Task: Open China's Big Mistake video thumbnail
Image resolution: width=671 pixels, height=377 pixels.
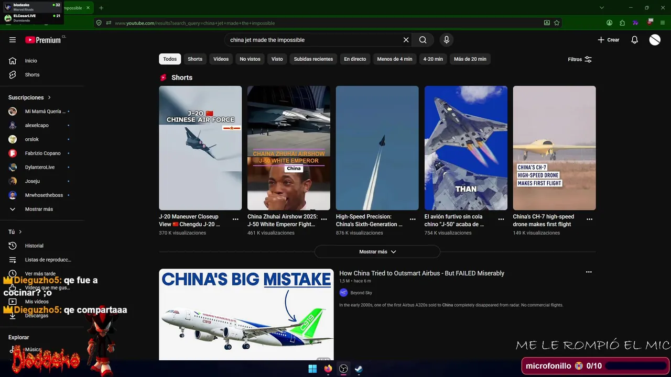Action: (x=246, y=315)
